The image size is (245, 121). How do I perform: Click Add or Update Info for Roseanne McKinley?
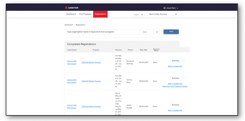pos(175,66)
